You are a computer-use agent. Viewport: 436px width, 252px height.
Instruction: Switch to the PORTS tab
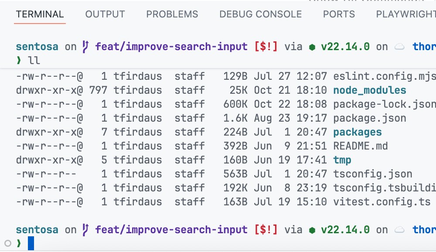[339, 14]
